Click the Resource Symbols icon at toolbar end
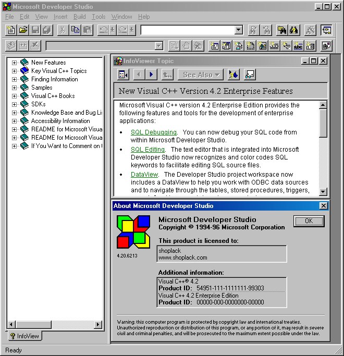 [x=326, y=46]
